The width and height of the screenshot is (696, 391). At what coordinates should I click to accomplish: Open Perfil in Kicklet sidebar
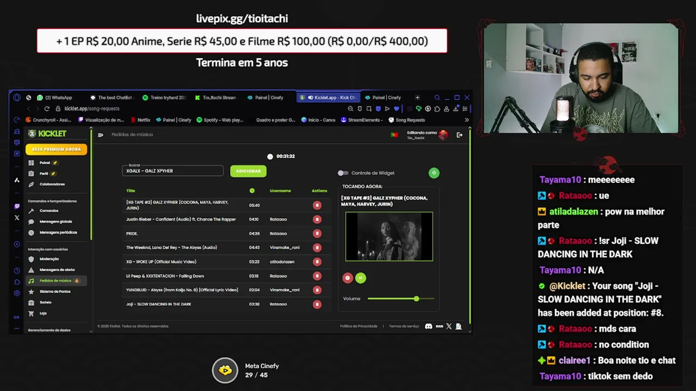click(44, 174)
